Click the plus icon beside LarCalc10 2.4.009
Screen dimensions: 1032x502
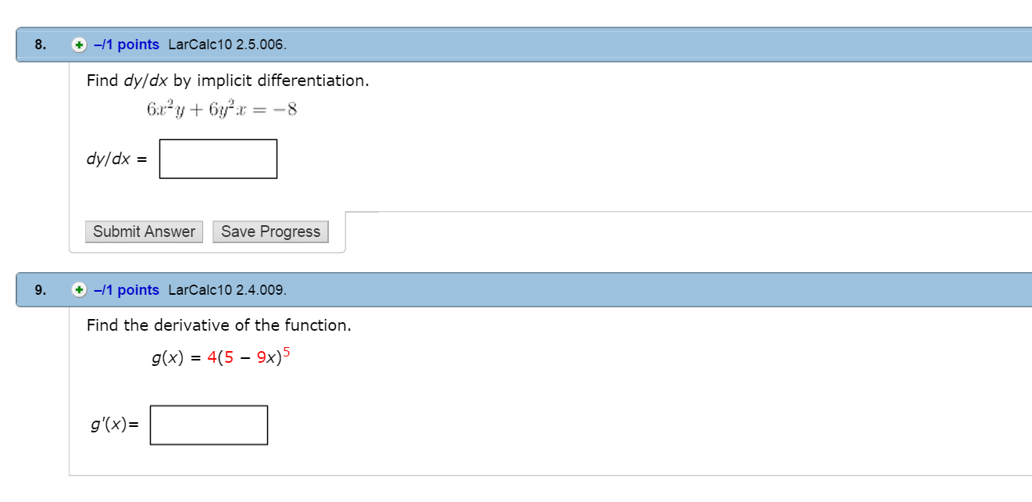tap(77, 290)
